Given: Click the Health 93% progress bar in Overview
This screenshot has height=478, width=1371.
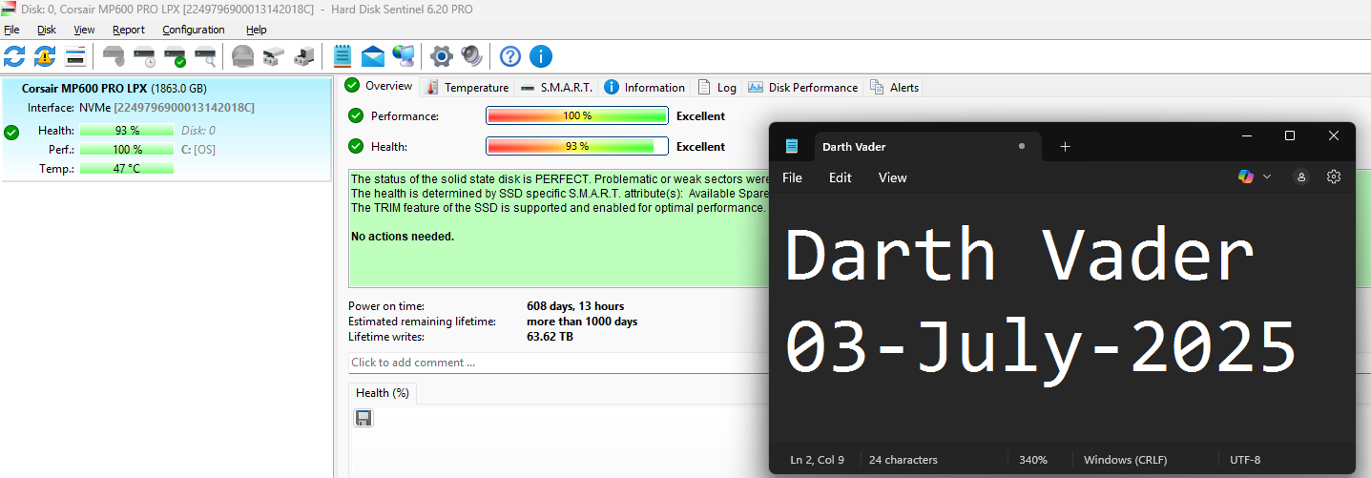Looking at the screenshot, I should [576, 147].
